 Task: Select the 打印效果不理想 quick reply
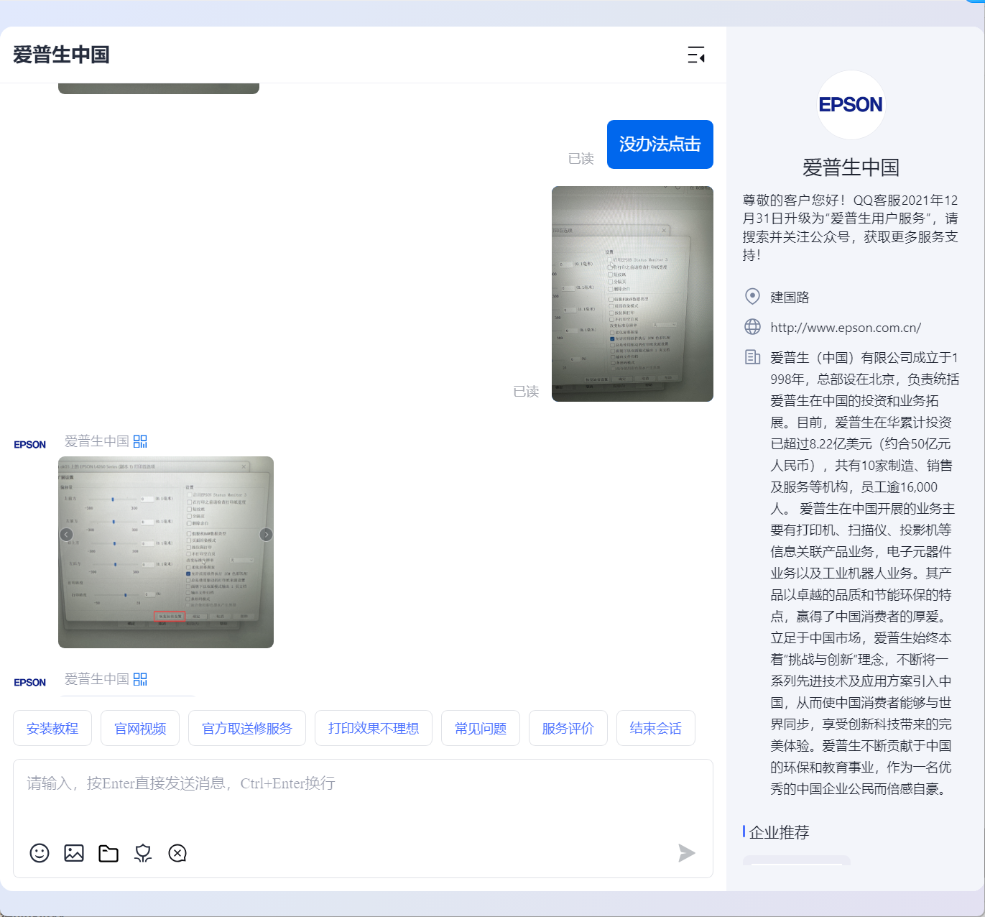pos(374,728)
